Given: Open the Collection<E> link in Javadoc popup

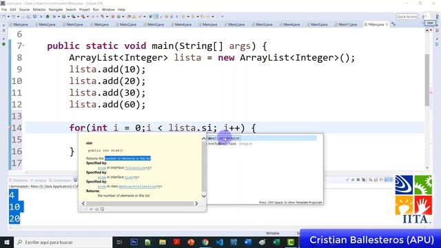Looking at the screenshot, I should 138,168.
